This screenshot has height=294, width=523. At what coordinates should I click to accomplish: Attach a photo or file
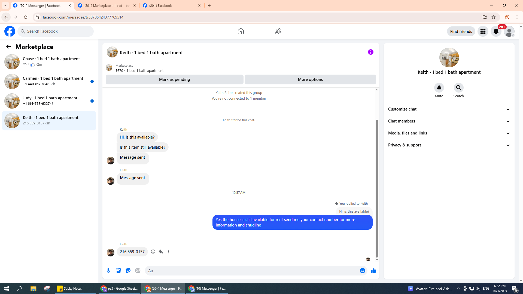(118, 271)
